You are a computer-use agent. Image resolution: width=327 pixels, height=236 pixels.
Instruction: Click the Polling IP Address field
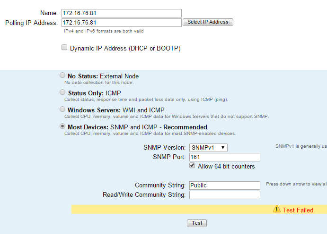pyautogui.click(x=121, y=23)
